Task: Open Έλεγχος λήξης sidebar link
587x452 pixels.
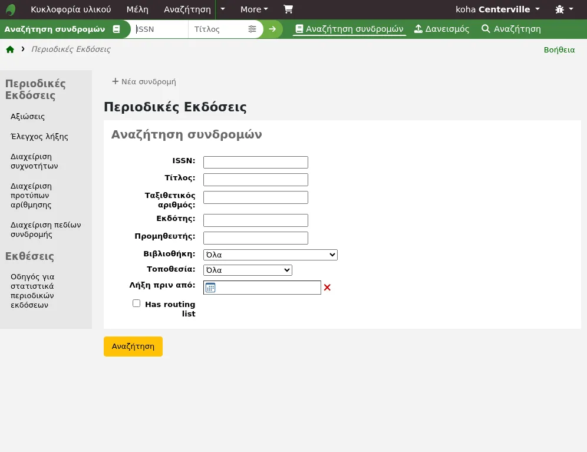Action: tap(39, 137)
